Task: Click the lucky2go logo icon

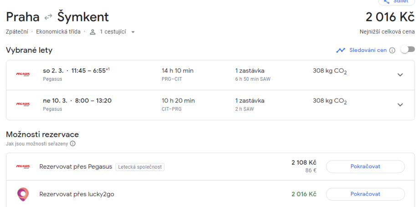Action: (x=23, y=194)
